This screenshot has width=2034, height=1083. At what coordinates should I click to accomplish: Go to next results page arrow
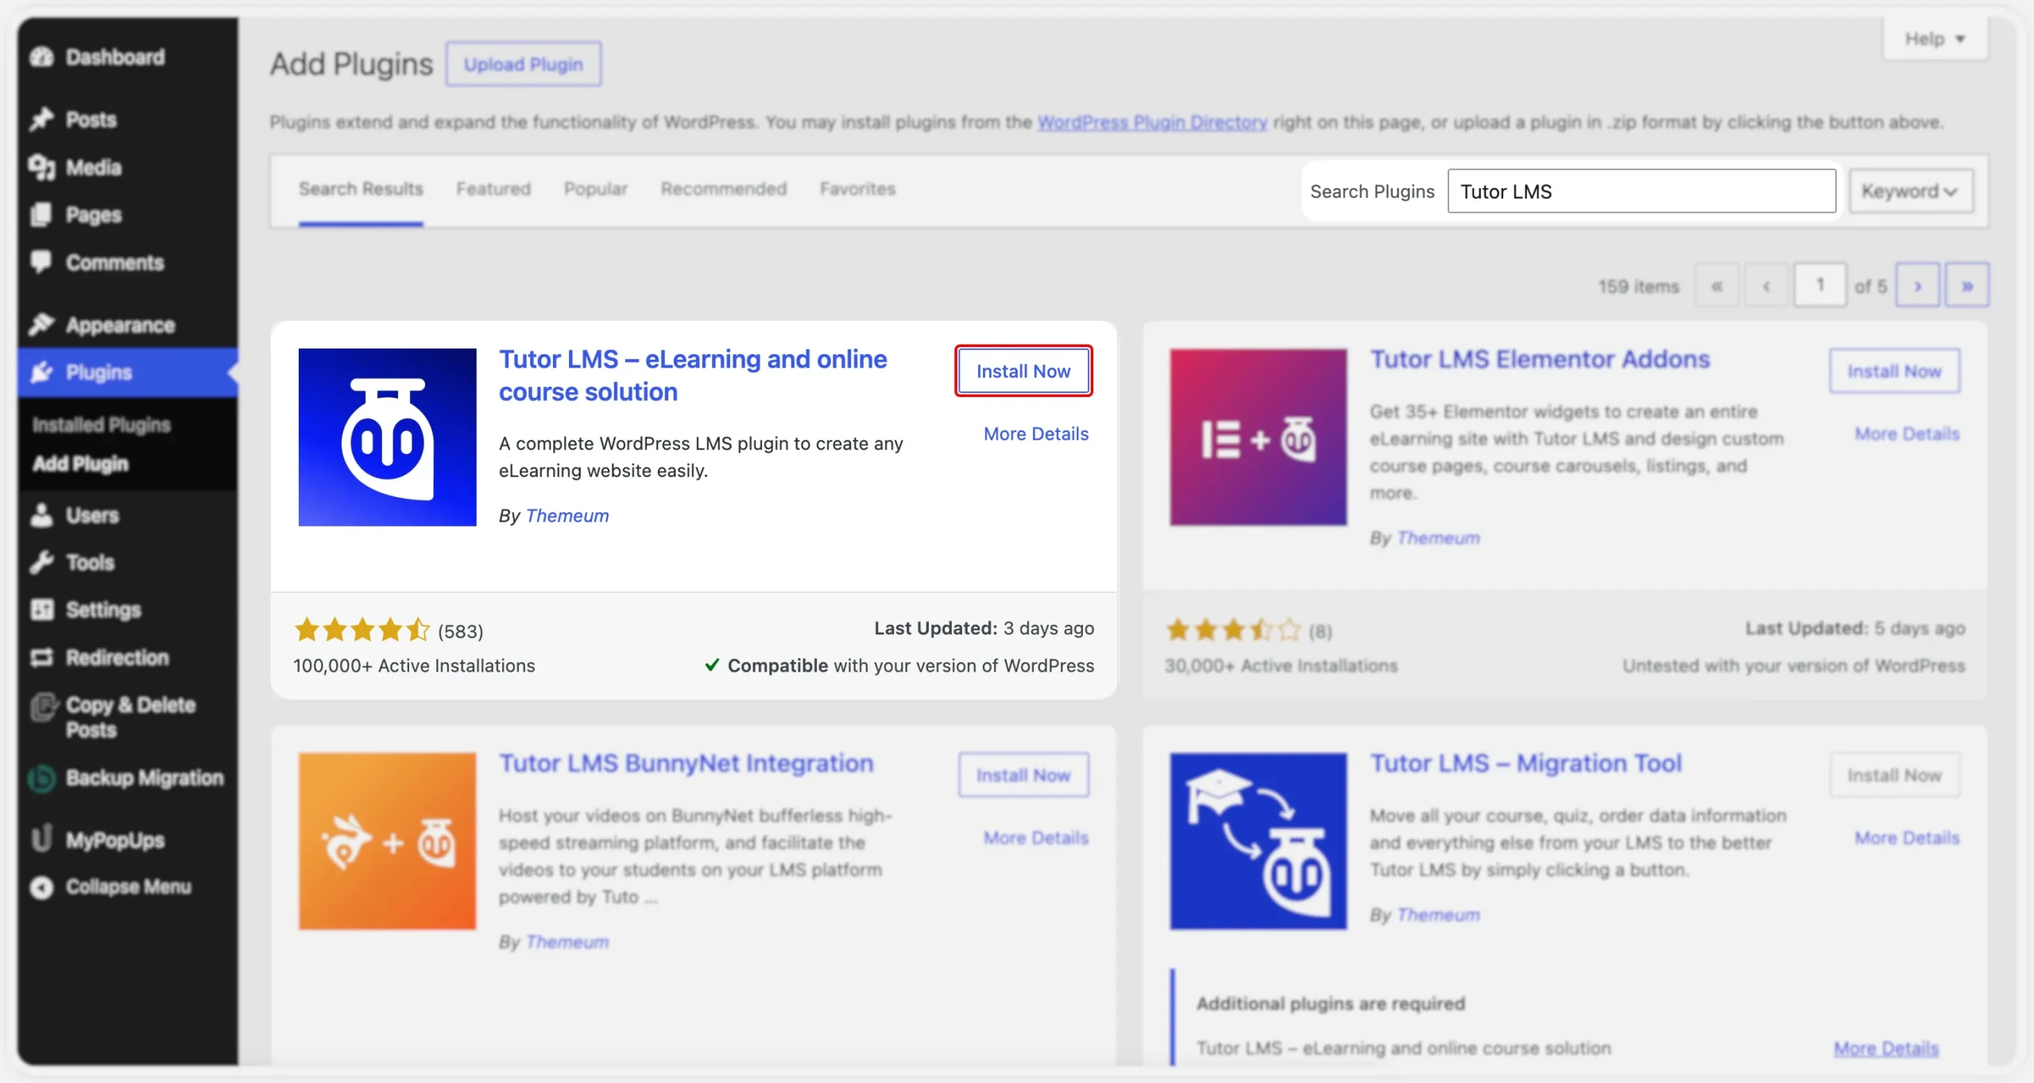tap(1917, 285)
